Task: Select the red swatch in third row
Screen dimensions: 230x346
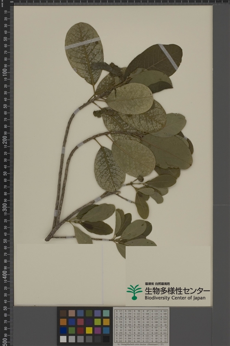Action: (x=81, y=330)
